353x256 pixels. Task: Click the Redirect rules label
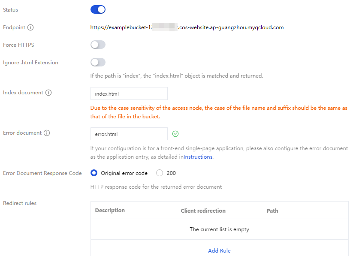tap(20, 203)
